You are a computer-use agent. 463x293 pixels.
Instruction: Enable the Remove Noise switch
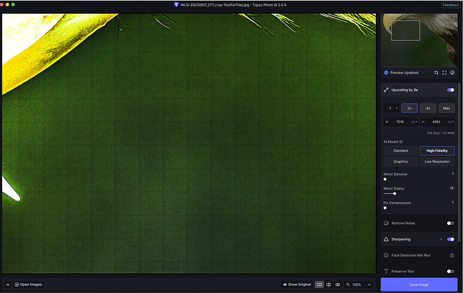click(450, 223)
